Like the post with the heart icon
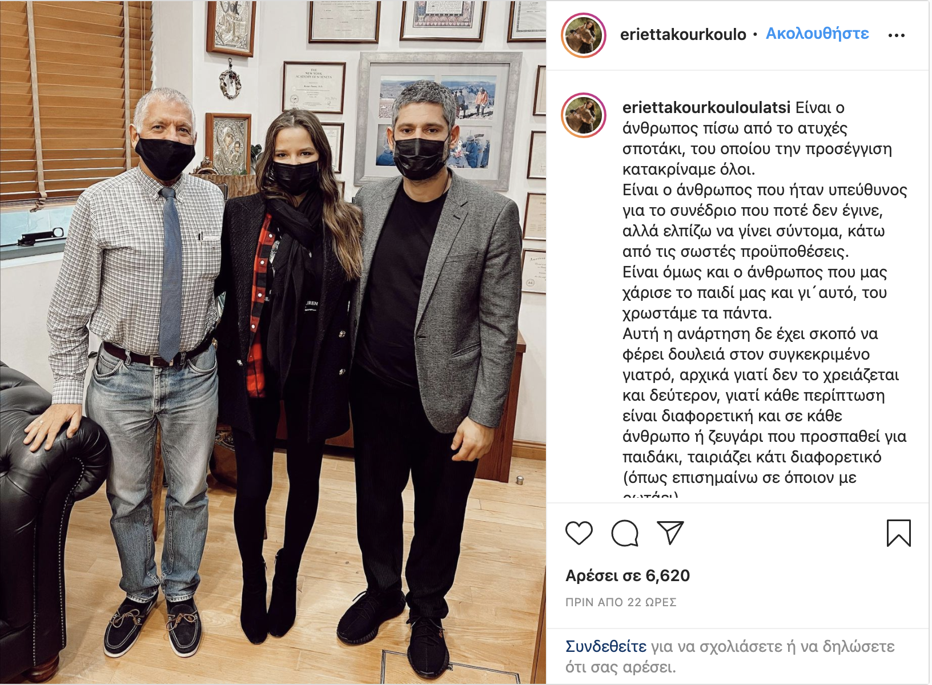932x685 pixels. pyautogui.click(x=579, y=533)
